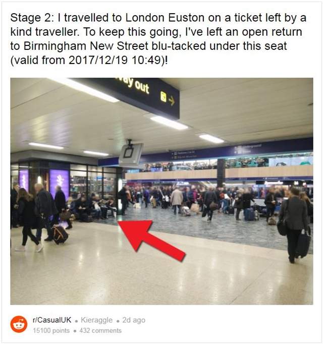
Task: Click the yellow exit arrow on sign
Action: (x=172, y=101)
